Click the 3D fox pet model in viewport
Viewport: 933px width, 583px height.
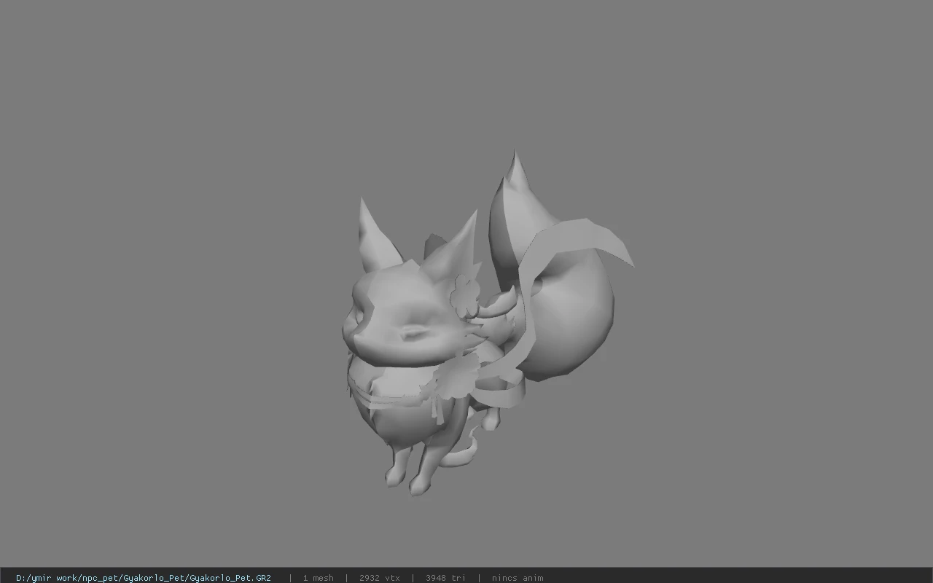tap(487, 323)
